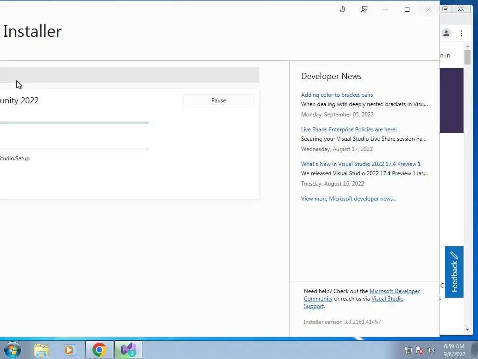Open the send feedback icon in installer
478x359 pixels.
364,9
